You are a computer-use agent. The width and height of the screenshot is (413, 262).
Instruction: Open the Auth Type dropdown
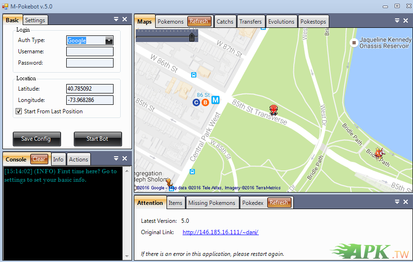(109, 41)
